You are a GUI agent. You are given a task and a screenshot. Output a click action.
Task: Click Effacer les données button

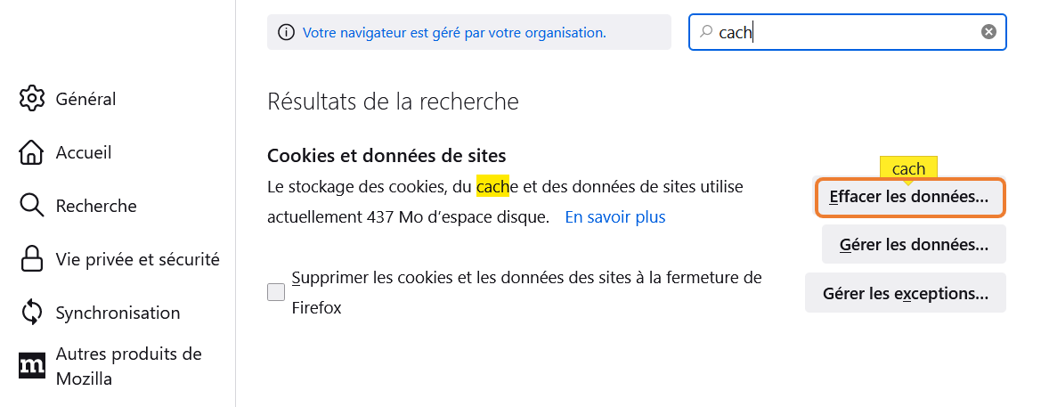click(909, 197)
